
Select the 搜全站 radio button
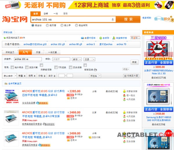point(33,25)
